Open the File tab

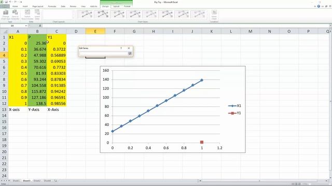[x=5, y=6]
